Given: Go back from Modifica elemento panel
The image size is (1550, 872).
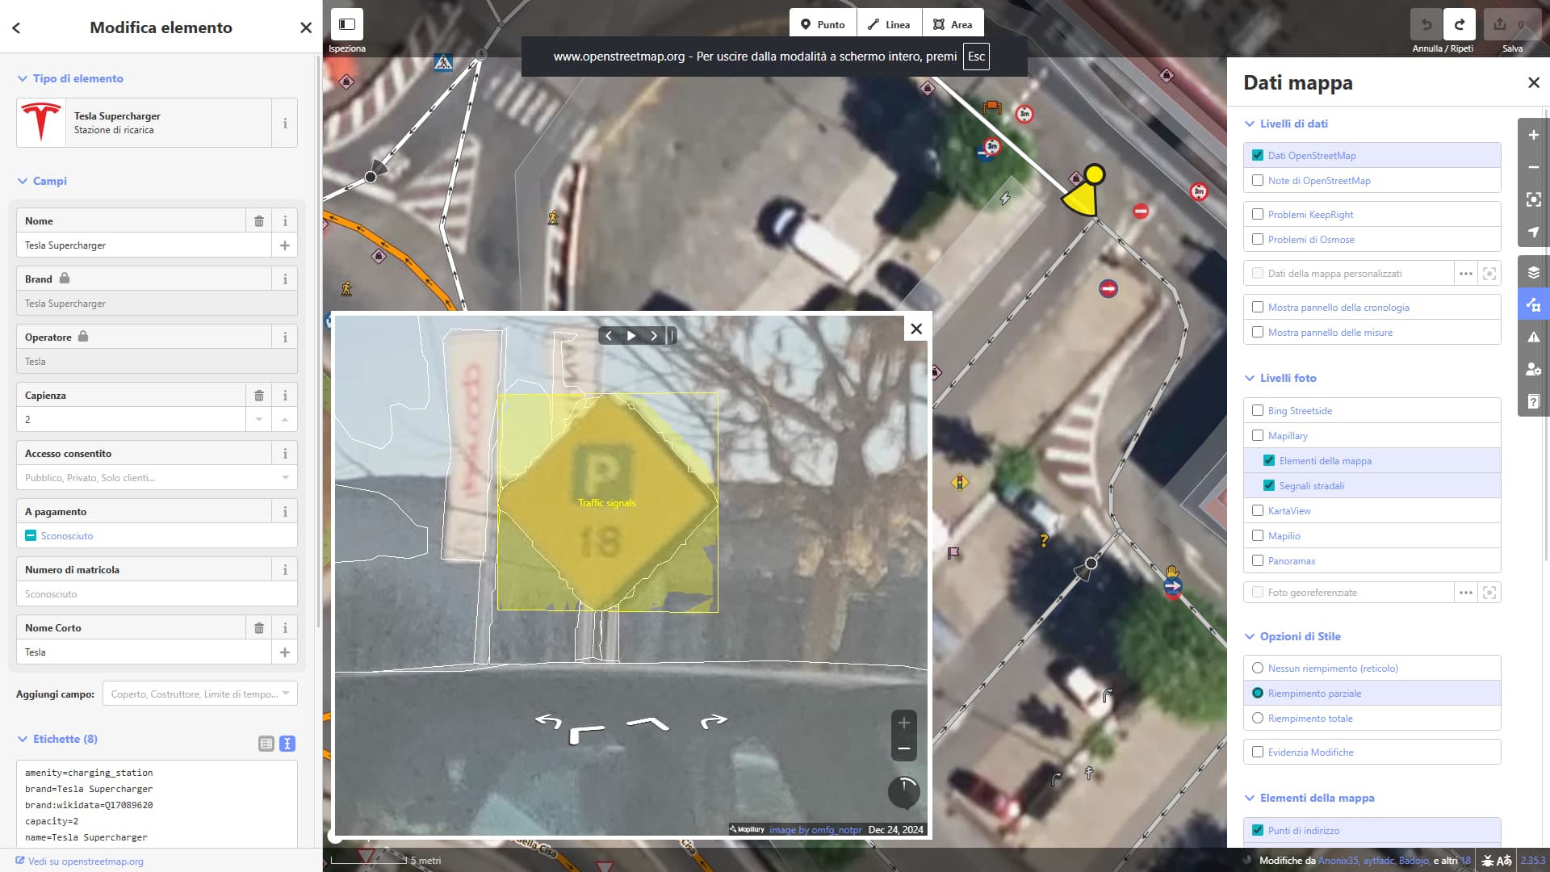Looking at the screenshot, I should coord(16,27).
